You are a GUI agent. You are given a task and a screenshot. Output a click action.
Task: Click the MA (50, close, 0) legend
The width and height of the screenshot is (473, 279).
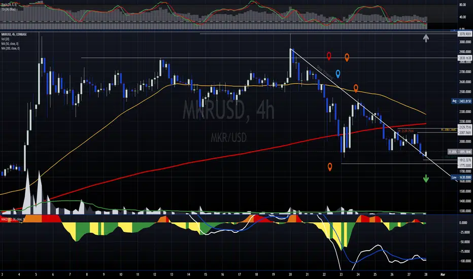coord(10,44)
